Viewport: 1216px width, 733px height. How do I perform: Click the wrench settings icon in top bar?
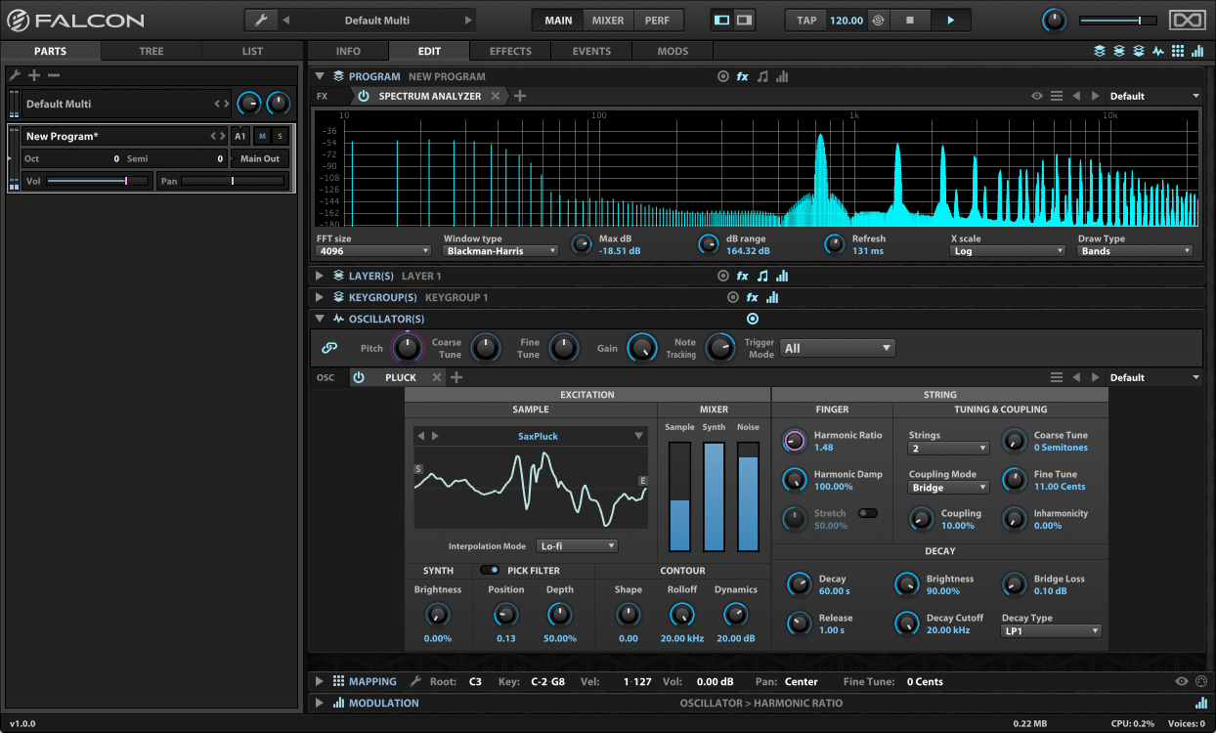click(x=260, y=21)
